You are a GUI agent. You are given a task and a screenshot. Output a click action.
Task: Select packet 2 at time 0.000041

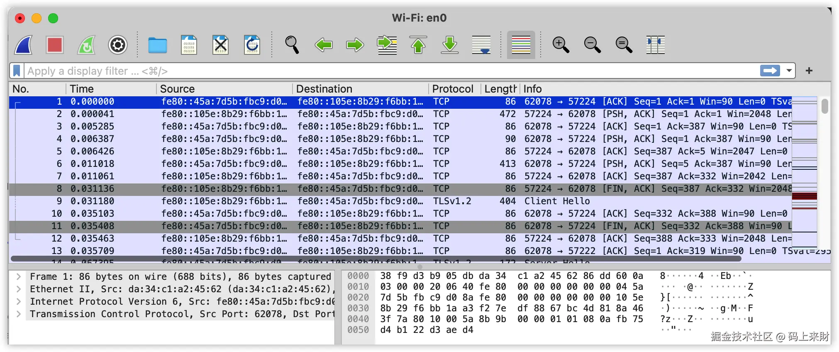point(400,114)
